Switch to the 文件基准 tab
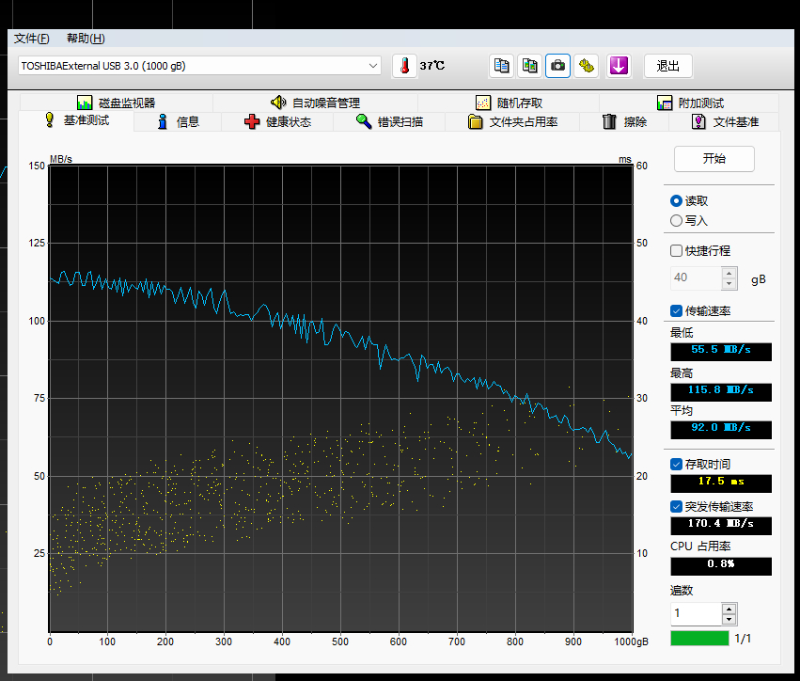800x681 pixels. (725, 121)
